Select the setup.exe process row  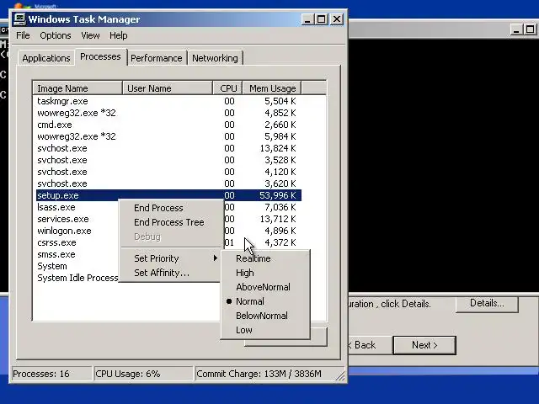click(168, 195)
